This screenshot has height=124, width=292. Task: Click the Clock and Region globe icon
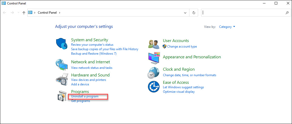[x=154, y=73]
